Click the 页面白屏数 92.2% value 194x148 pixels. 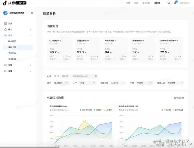click(82, 52)
